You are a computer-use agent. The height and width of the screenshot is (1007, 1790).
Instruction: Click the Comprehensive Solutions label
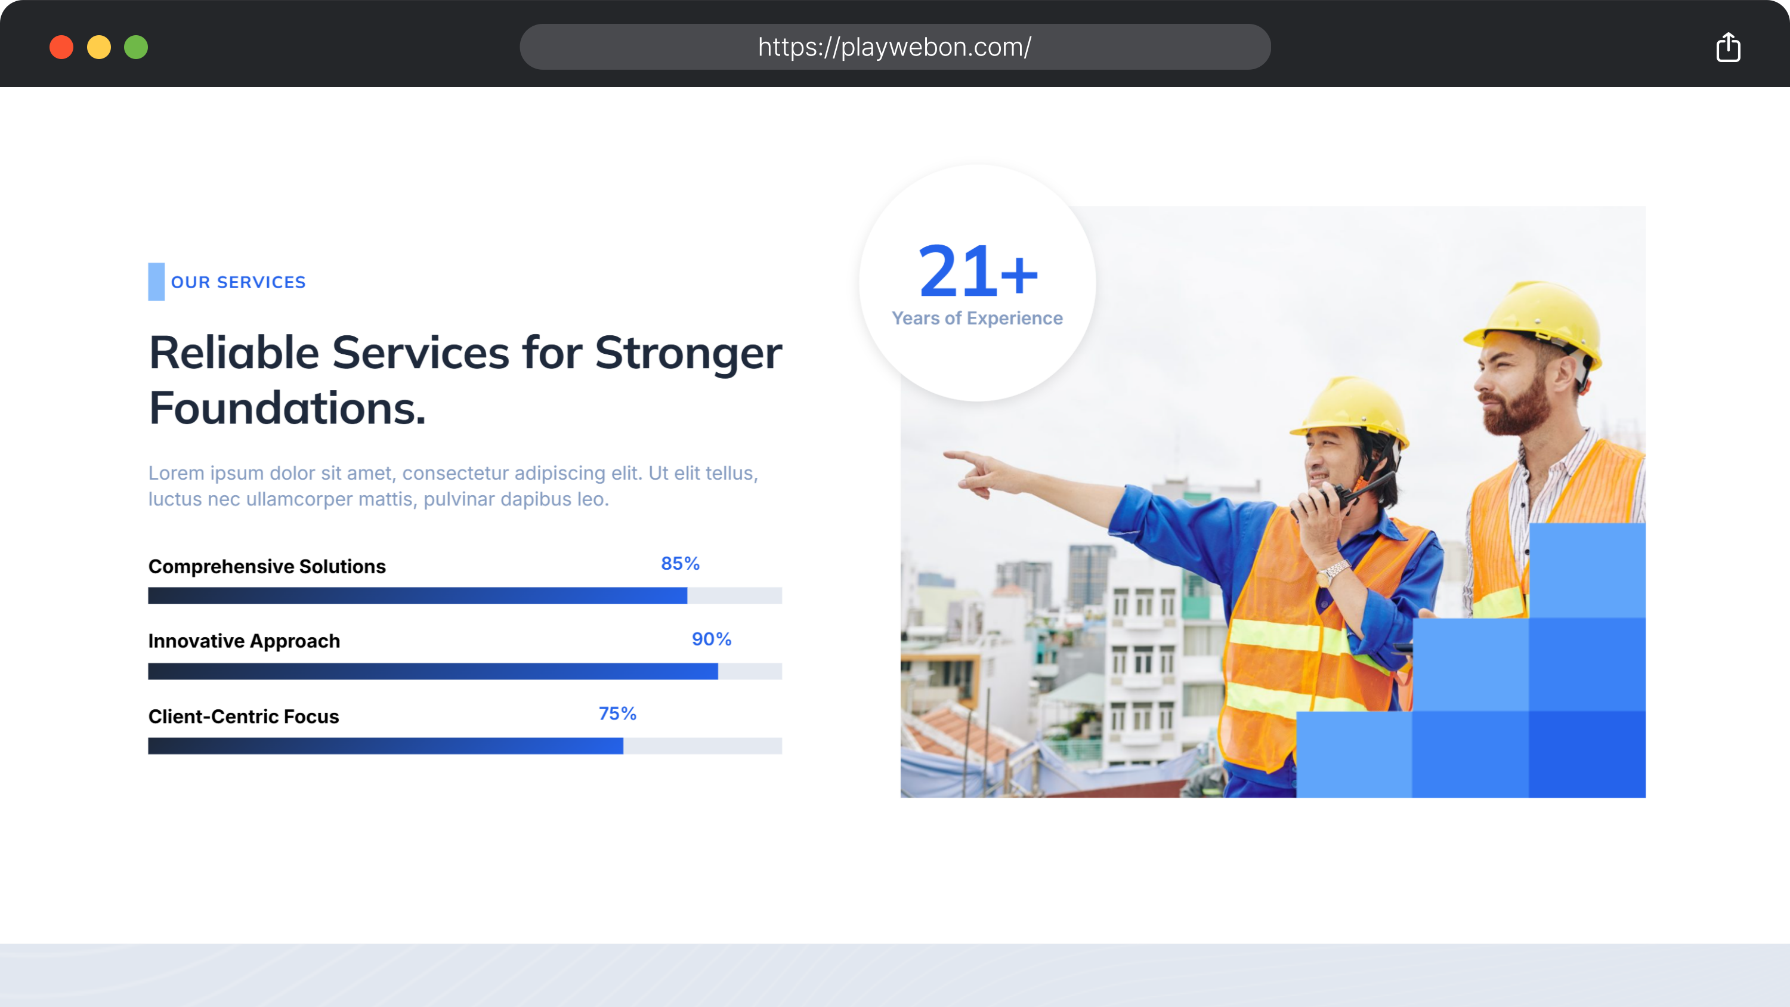tap(267, 566)
